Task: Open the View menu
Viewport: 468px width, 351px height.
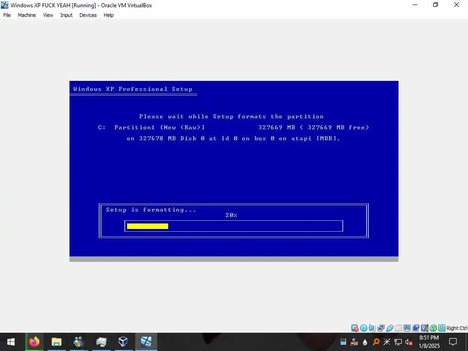Action: click(48, 15)
